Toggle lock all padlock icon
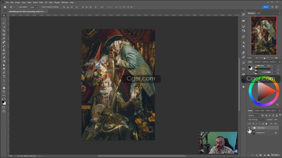The image size is (282, 158). pyautogui.click(x=266, y=124)
